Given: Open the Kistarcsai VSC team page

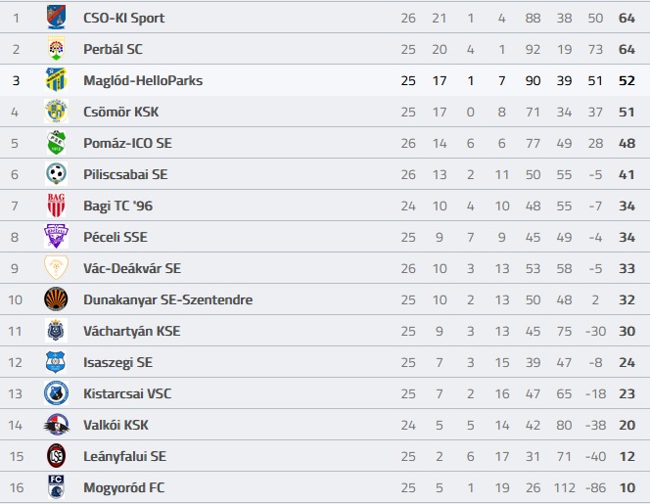Looking at the screenshot, I should [127, 393].
